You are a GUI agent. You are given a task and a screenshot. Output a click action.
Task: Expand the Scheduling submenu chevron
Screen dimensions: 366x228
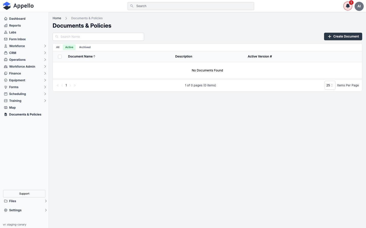point(45,94)
